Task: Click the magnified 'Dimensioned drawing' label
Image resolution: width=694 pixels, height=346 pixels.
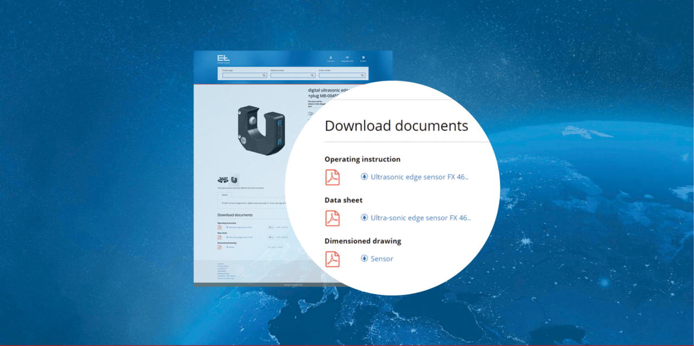Action: [363, 241]
